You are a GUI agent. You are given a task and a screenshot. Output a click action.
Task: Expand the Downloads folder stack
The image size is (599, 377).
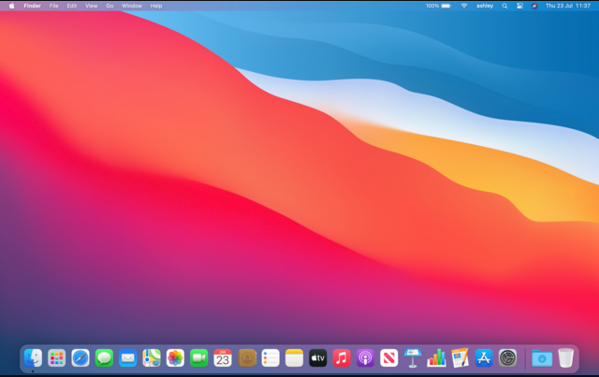542,357
